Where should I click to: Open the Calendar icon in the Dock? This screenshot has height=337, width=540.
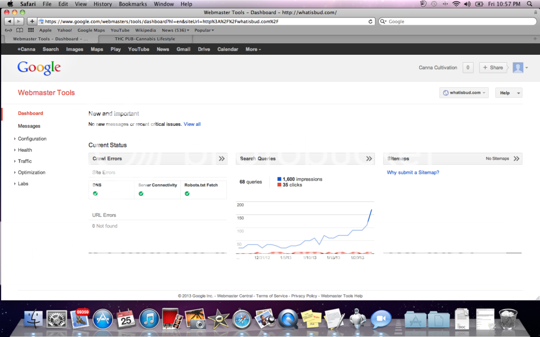pos(126,319)
